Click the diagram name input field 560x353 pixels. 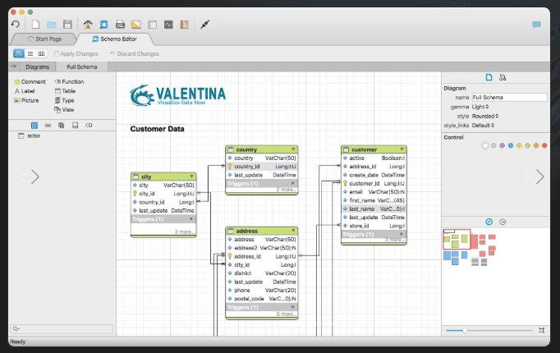(509, 98)
